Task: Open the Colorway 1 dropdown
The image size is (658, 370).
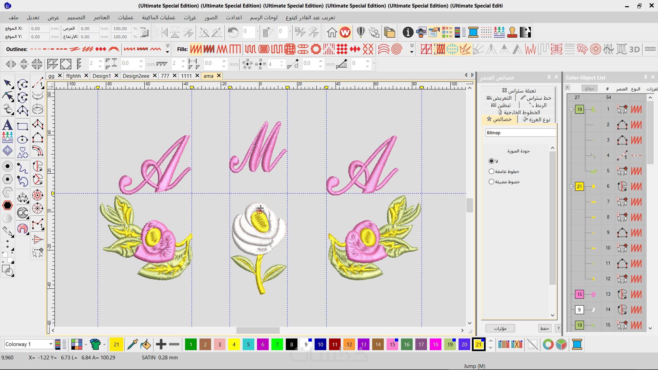Action: pos(51,344)
